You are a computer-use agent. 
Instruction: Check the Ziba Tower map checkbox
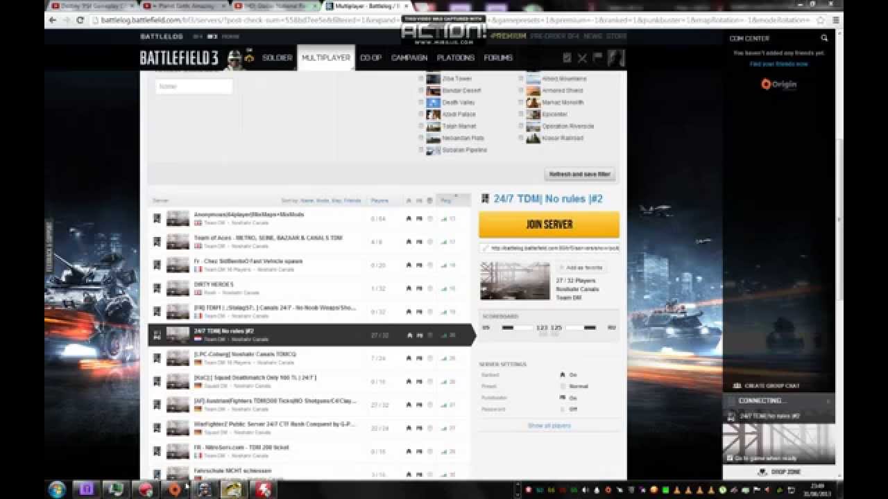coord(421,78)
